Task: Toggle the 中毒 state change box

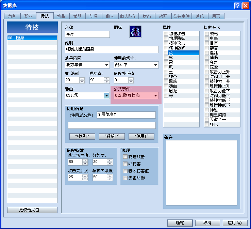Action: [x=207, y=39]
